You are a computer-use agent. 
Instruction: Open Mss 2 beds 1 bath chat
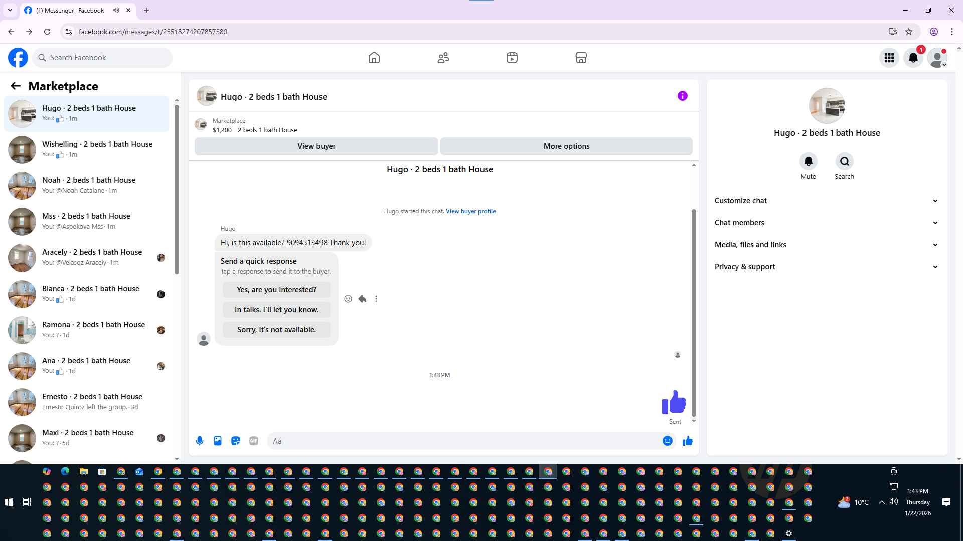coord(86,222)
